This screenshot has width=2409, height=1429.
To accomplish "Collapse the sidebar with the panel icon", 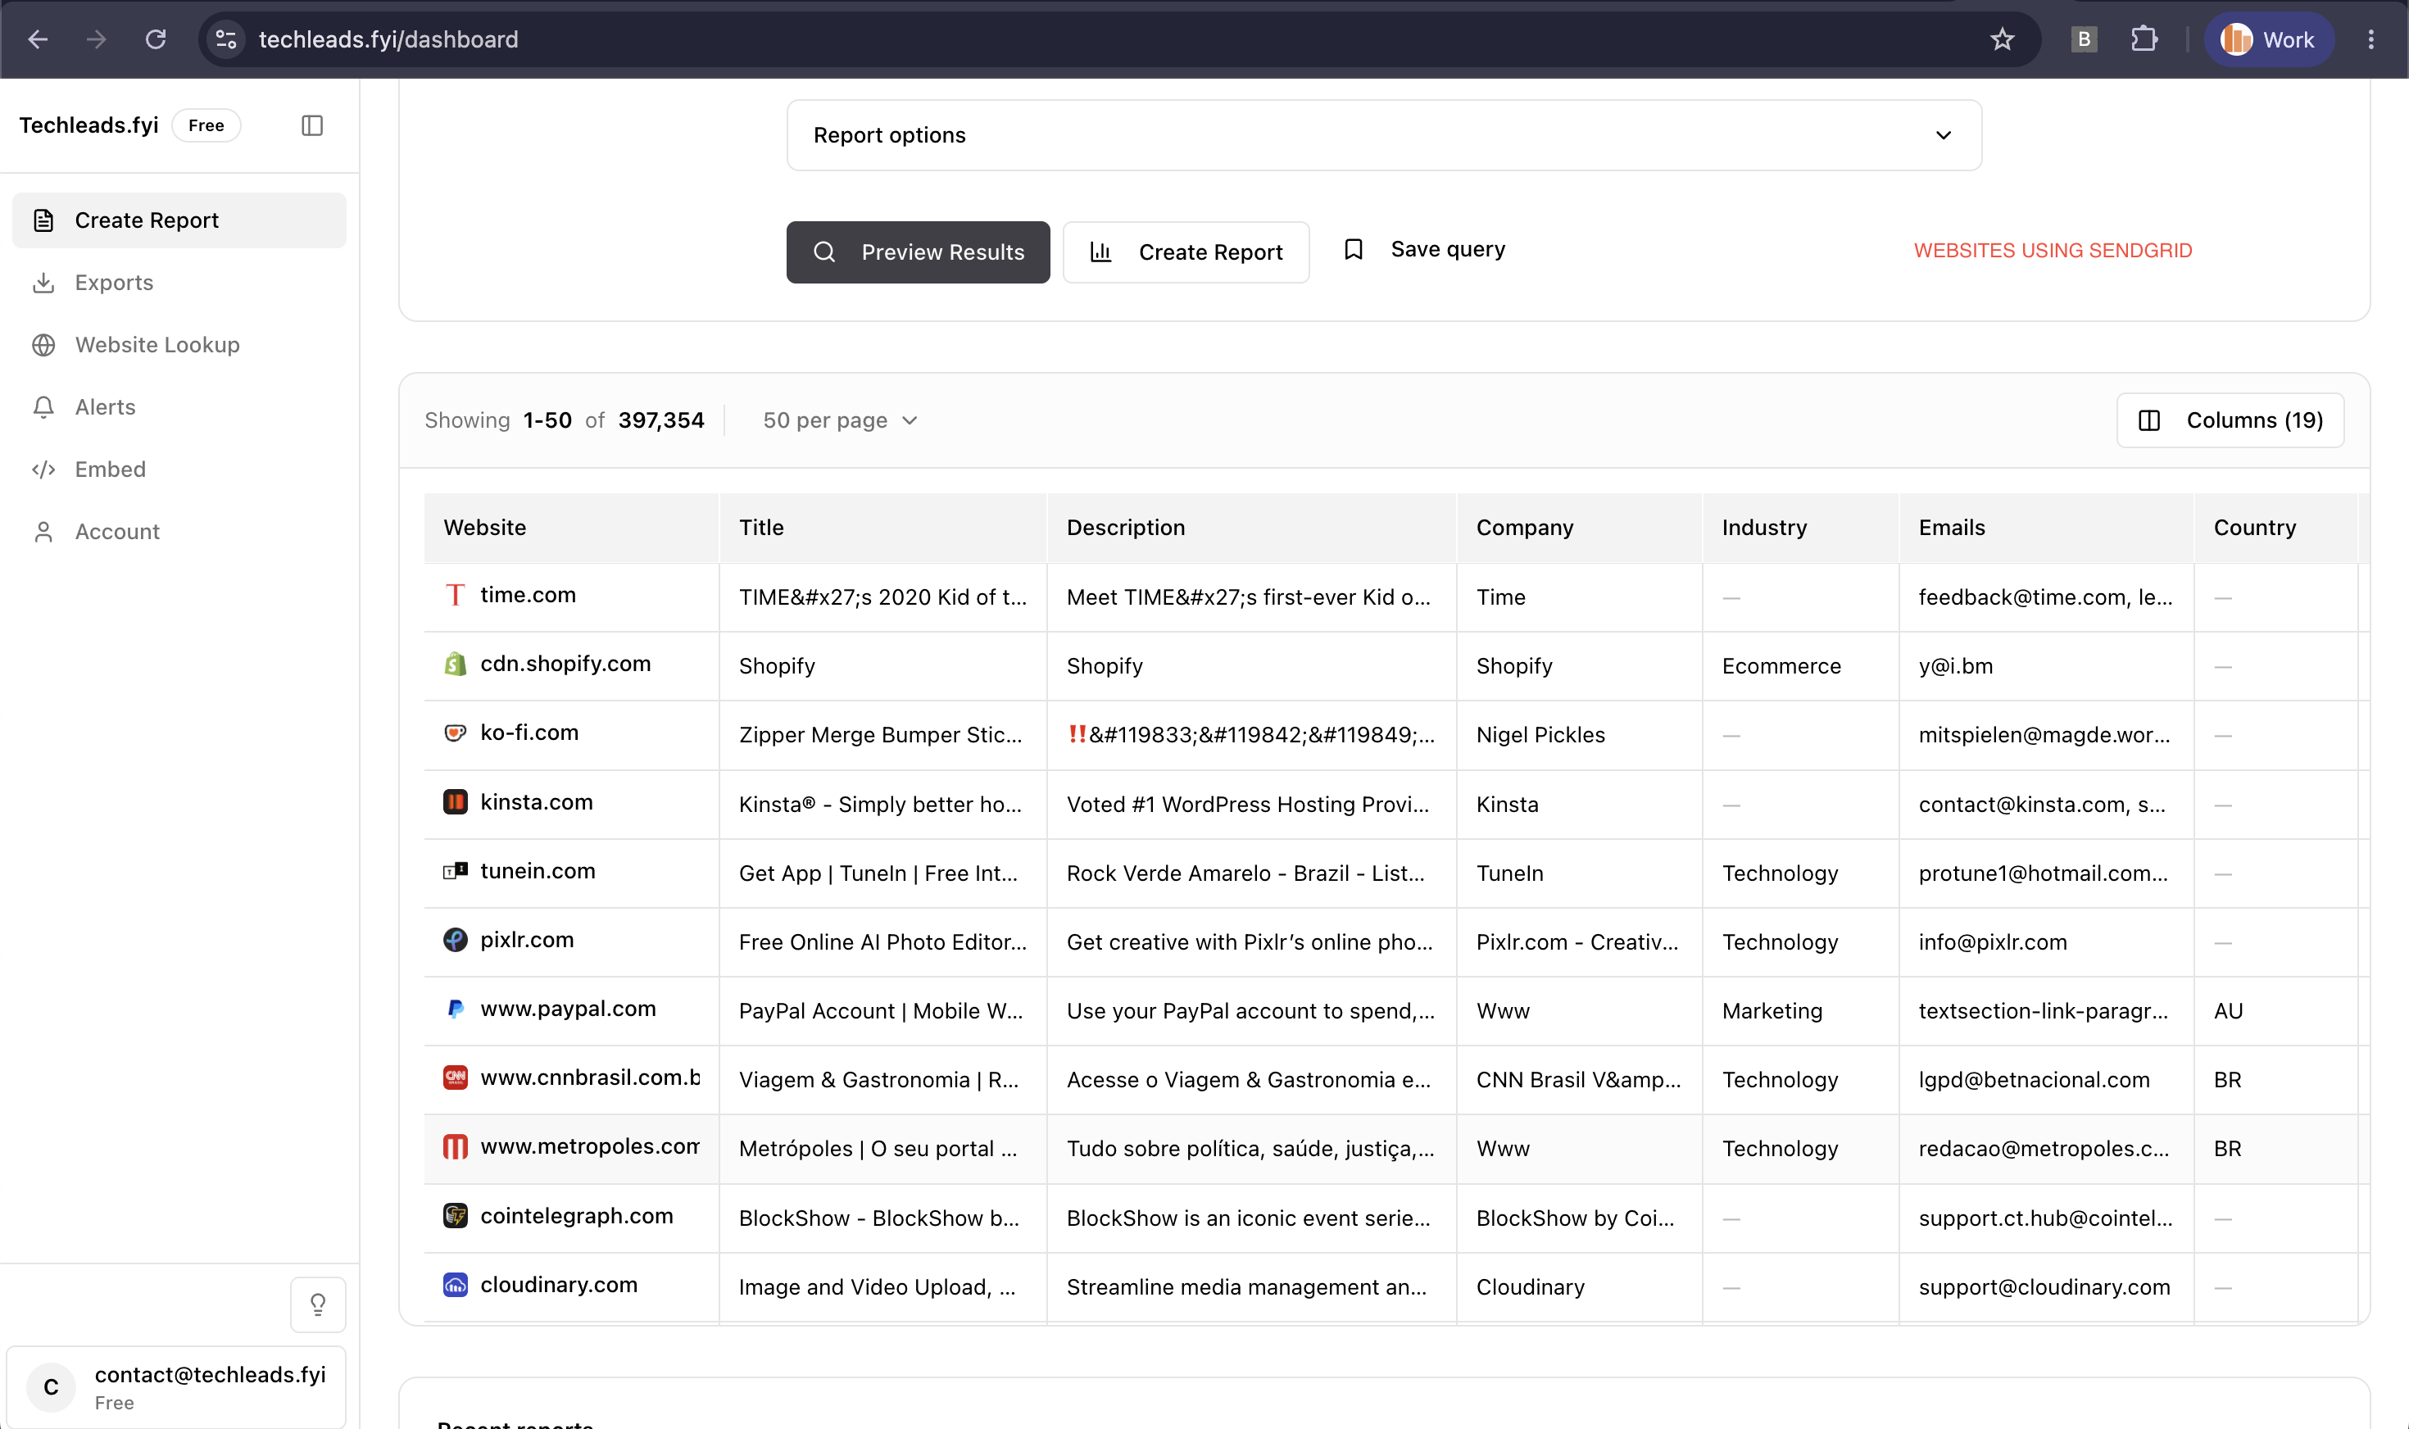I will [312, 125].
